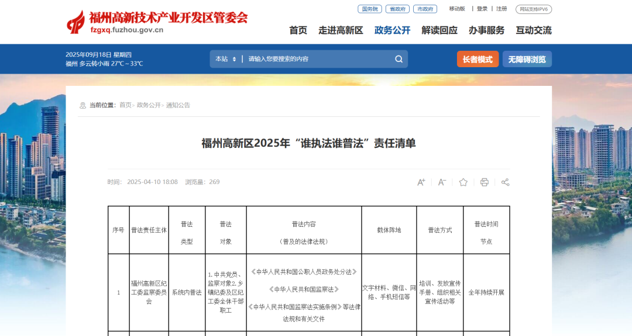Expand the 本站 search scope dropdown
Viewport: 632px width, 336px height.
pos(226,59)
